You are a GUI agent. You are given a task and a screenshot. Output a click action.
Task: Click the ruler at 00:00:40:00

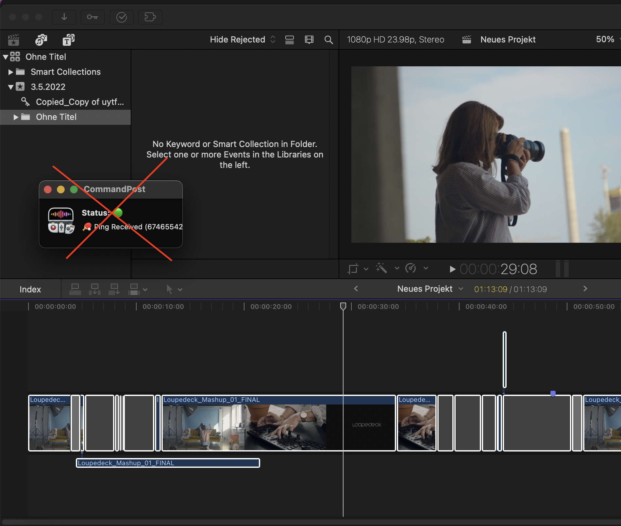[486, 306]
